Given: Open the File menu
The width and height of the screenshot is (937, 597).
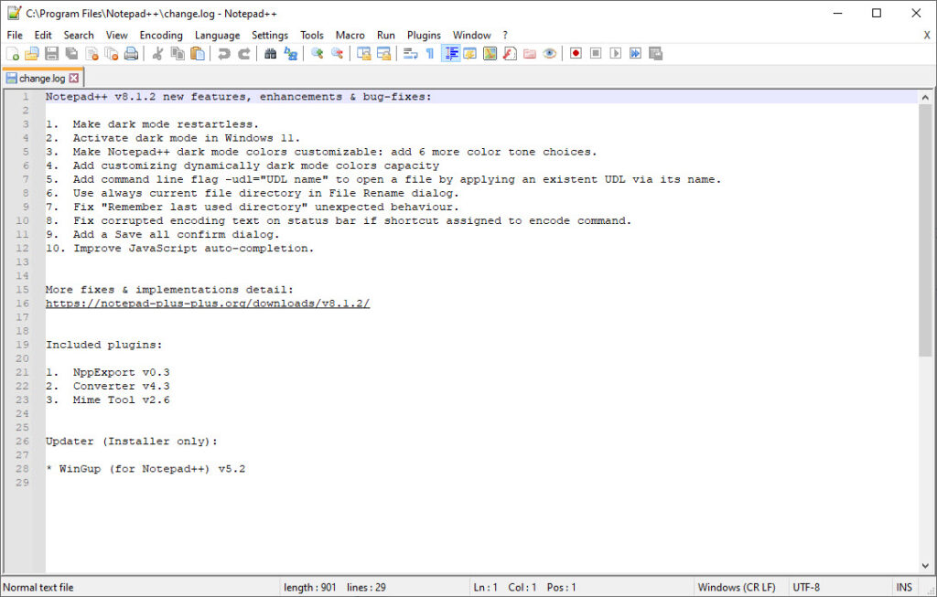Looking at the screenshot, I should (15, 36).
